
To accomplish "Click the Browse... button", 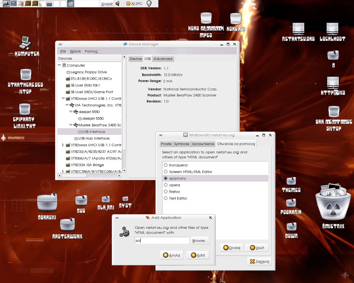I will click(x=200, y=240).
